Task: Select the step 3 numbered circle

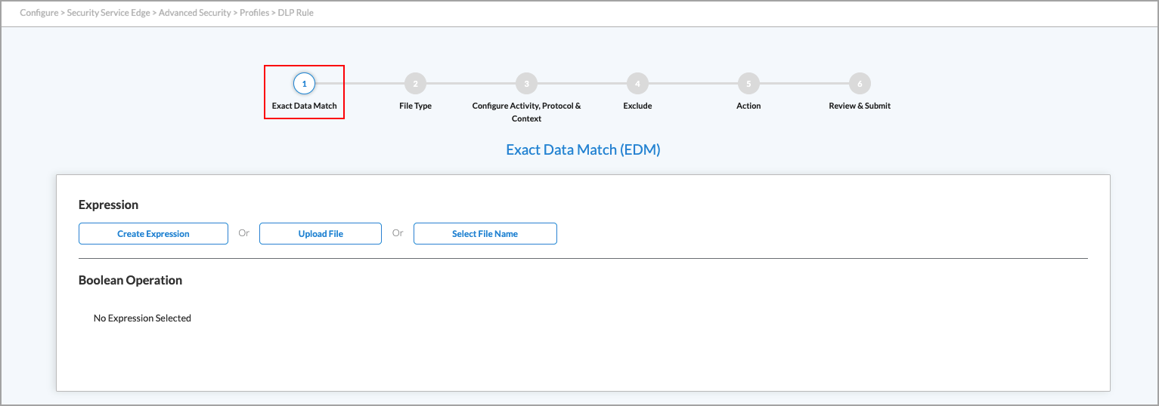Action: click(526, 84)
